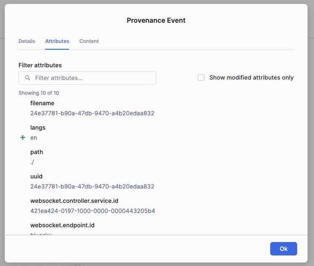Switch to the Details tab

[x=27, y=41]
